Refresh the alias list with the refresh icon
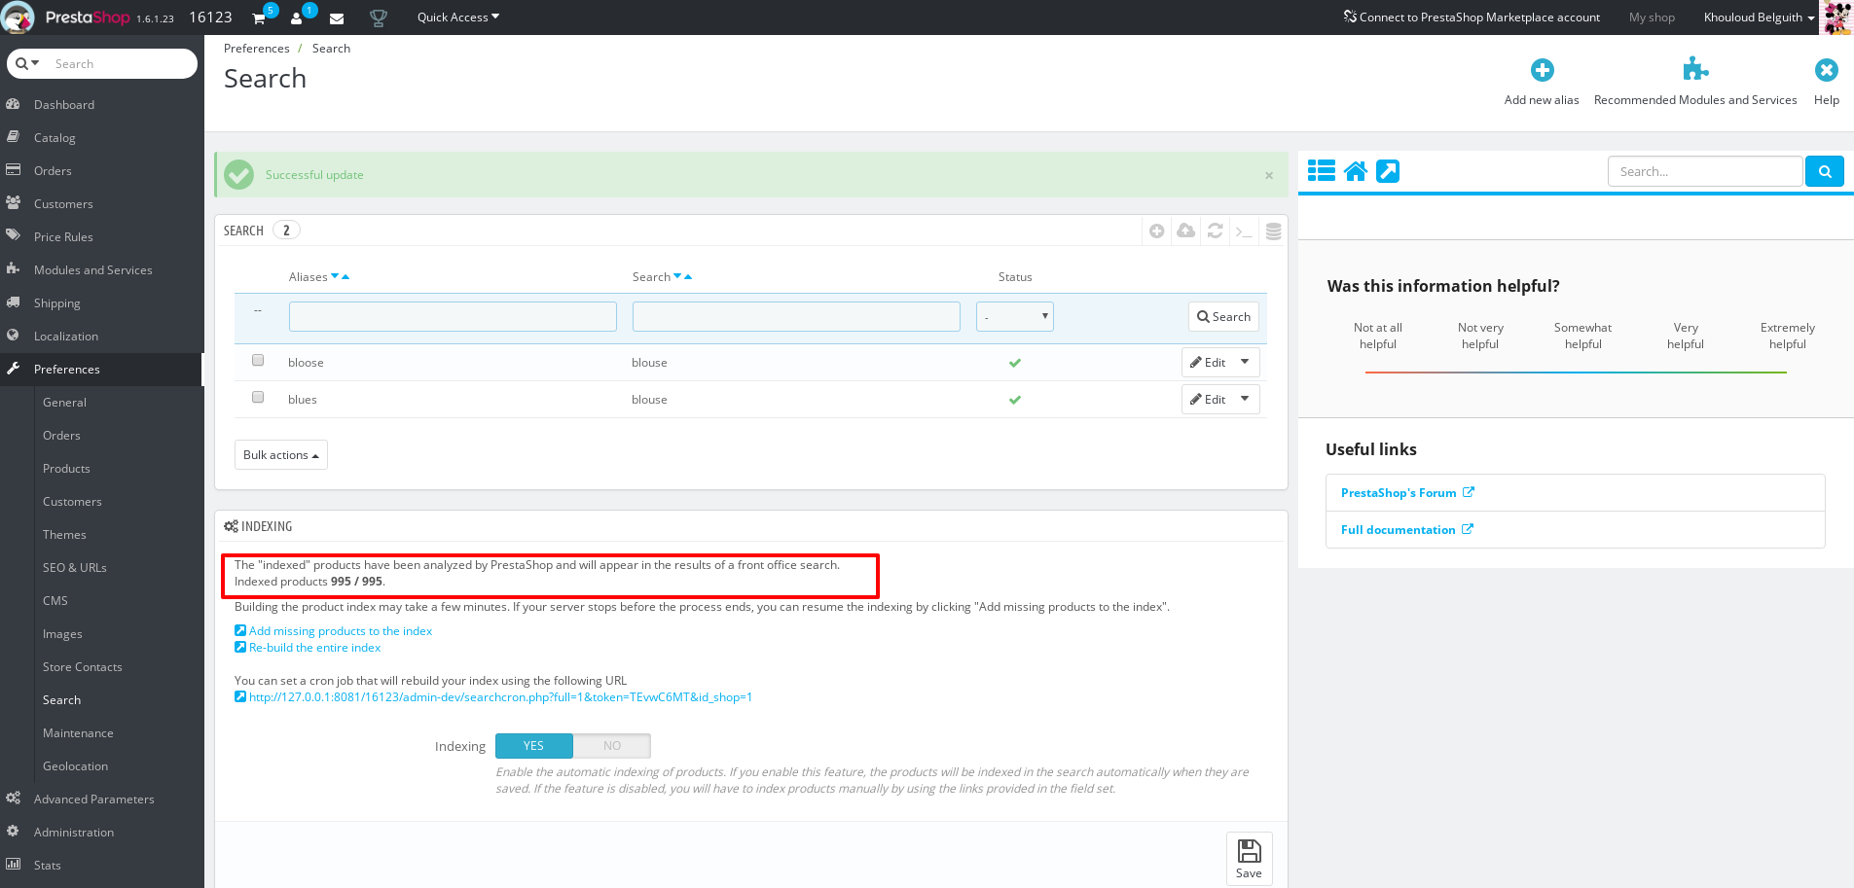Screen dimensions: 1854x888 tap(1215, 231)
